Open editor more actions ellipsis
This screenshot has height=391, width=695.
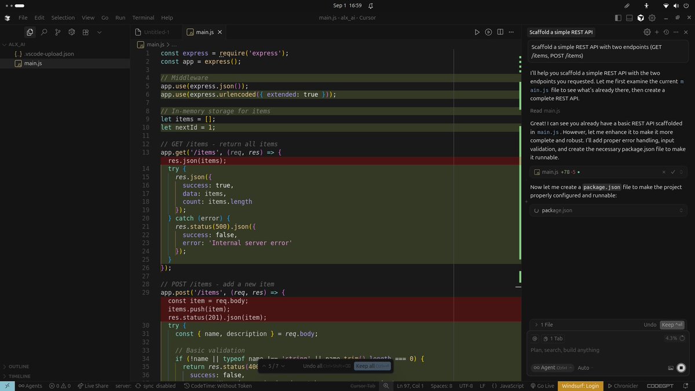tap(512, 32)
